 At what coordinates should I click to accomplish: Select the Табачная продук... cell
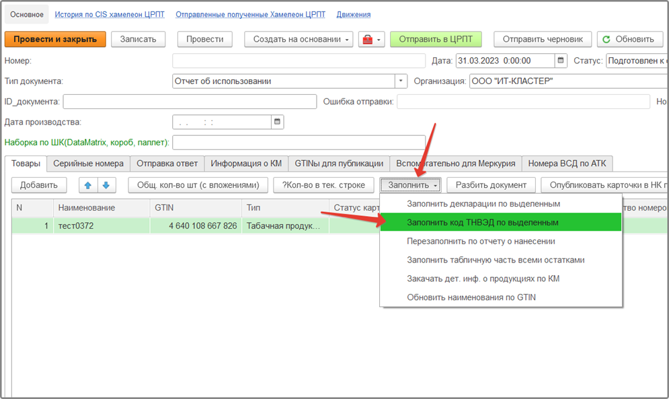[x=286, y=225]
